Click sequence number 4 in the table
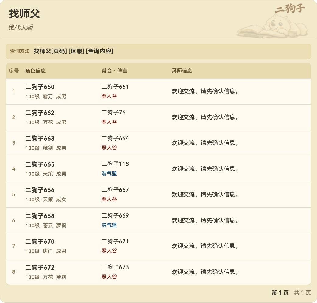Image resolution: width=317 pixels, height=303 pixels. (13, 169)
